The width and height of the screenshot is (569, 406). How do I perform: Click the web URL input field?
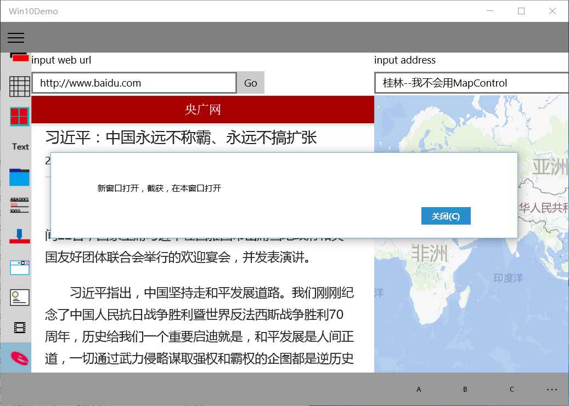click(134, 83)
